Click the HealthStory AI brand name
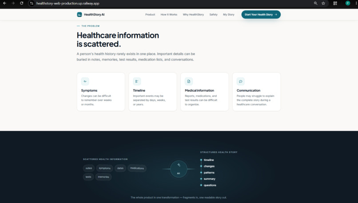Image resolution: width=358 pixels, height=203 pixels. 94,15
